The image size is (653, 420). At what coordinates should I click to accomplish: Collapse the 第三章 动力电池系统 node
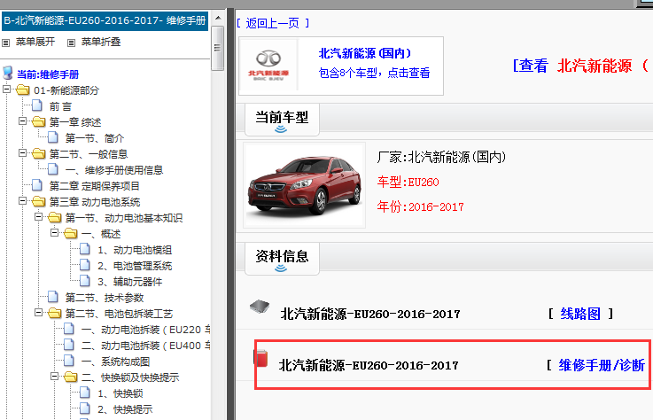pos(22,201)
